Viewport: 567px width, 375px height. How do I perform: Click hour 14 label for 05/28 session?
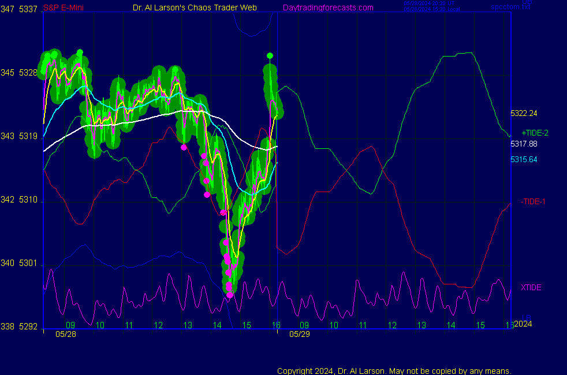(217, 325)
